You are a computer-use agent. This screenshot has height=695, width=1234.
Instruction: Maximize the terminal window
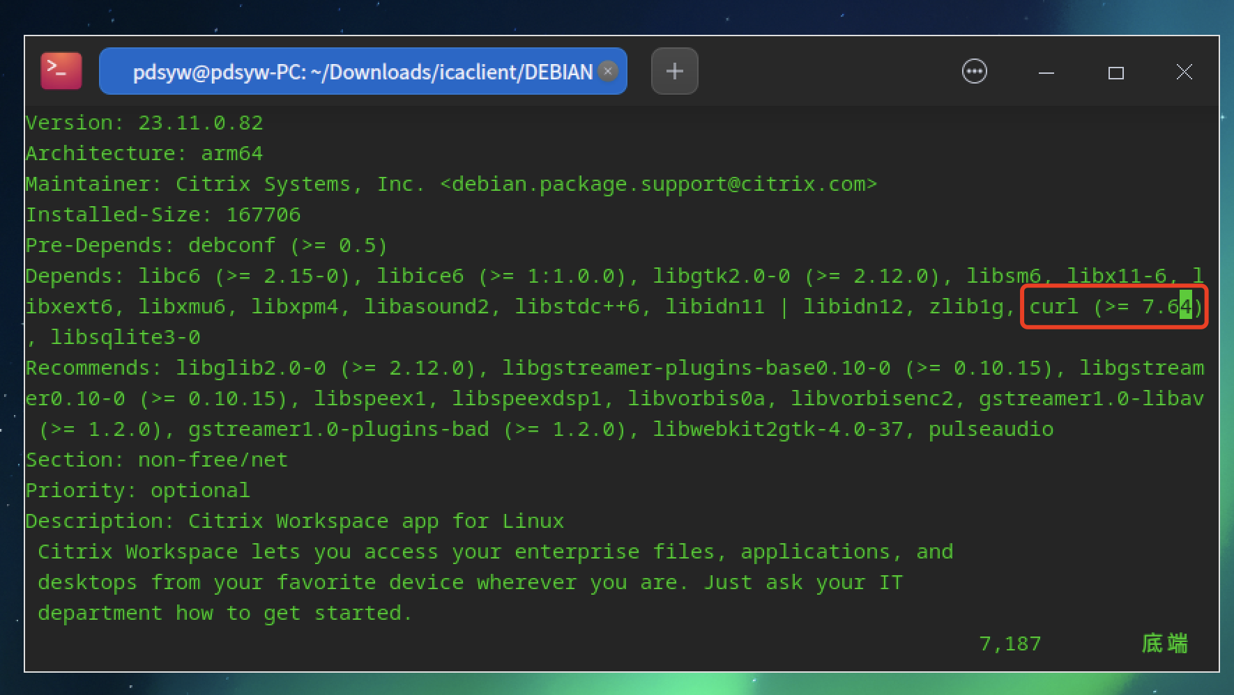(1115, 72)
